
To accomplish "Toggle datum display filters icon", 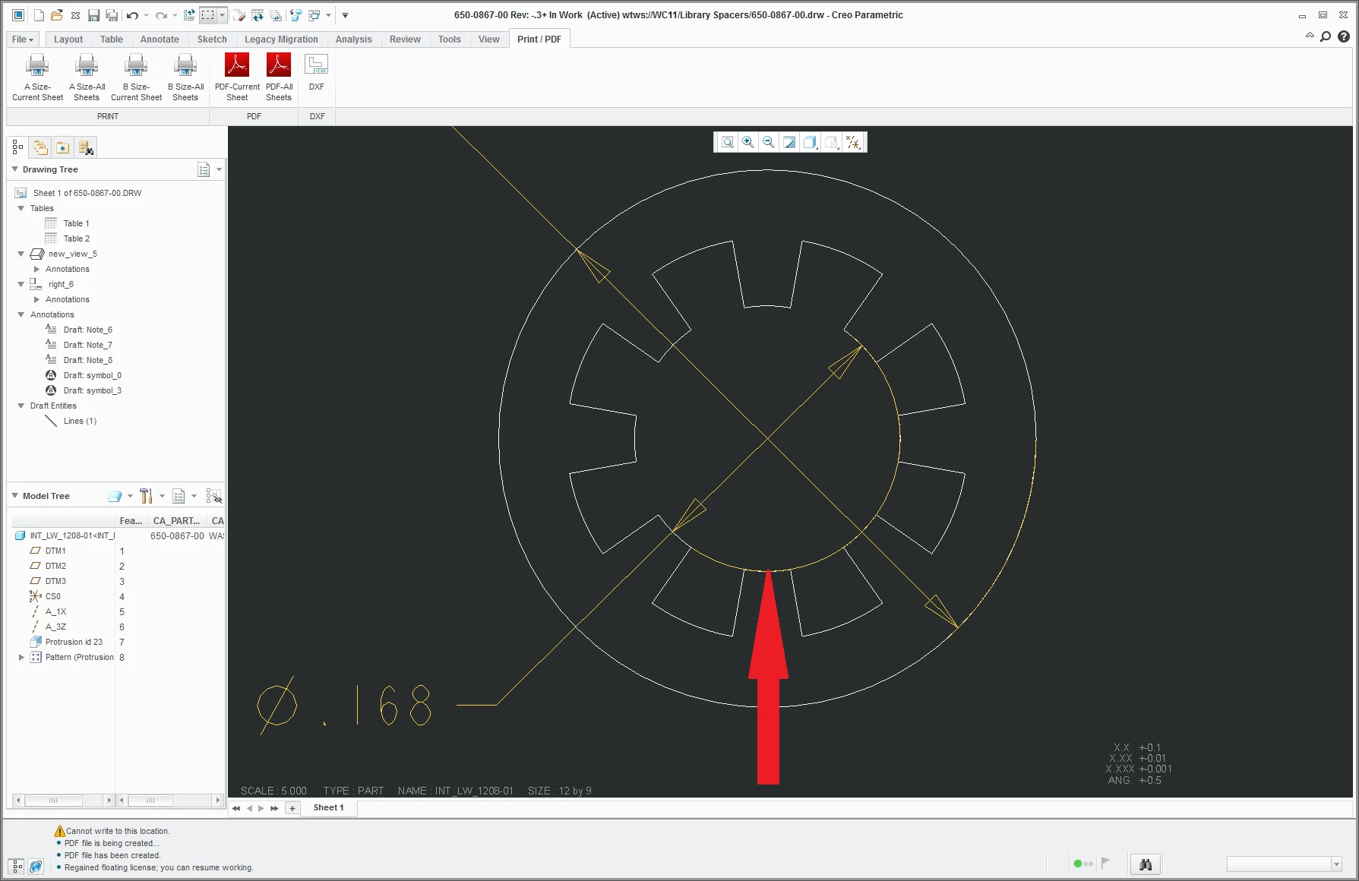I will [x=853, y=142].
